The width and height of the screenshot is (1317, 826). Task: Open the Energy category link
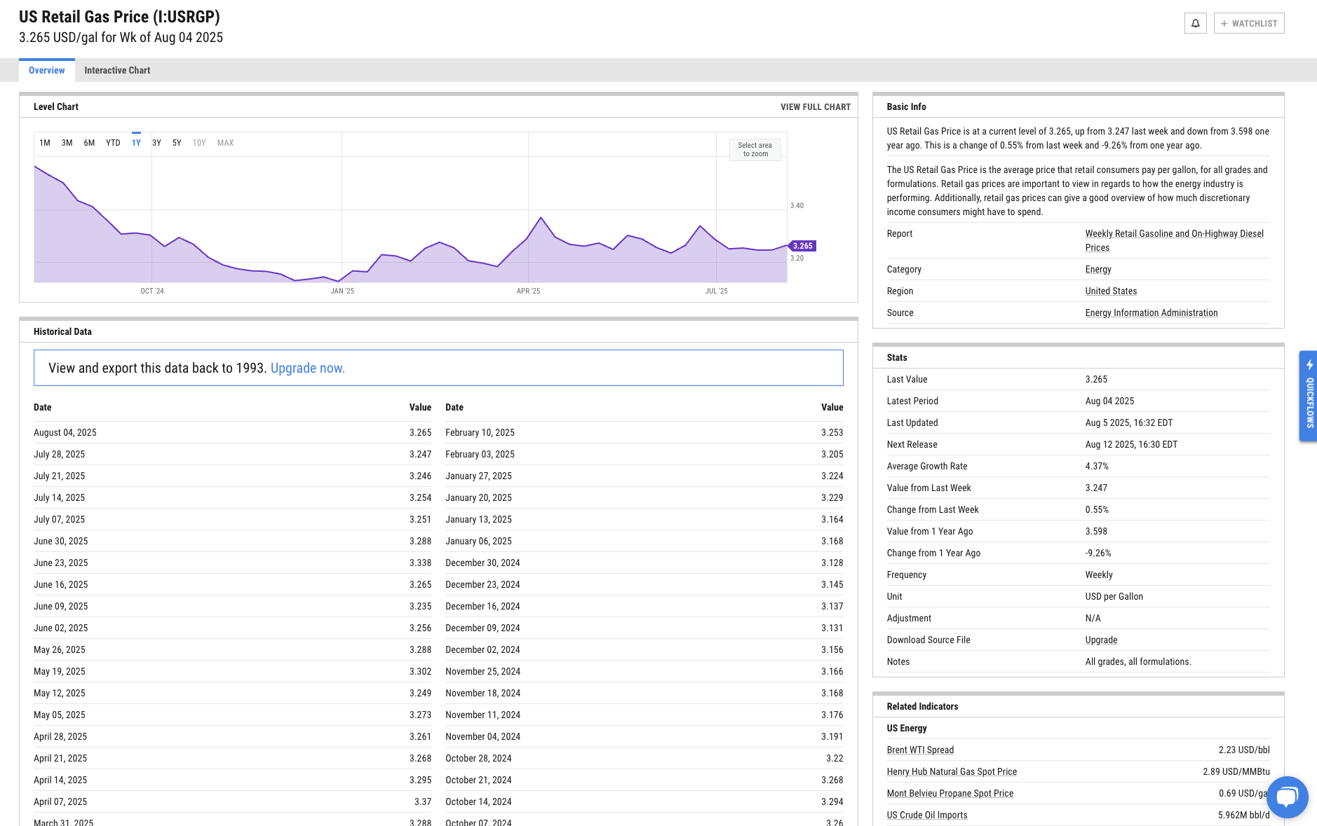[1097, 270]
